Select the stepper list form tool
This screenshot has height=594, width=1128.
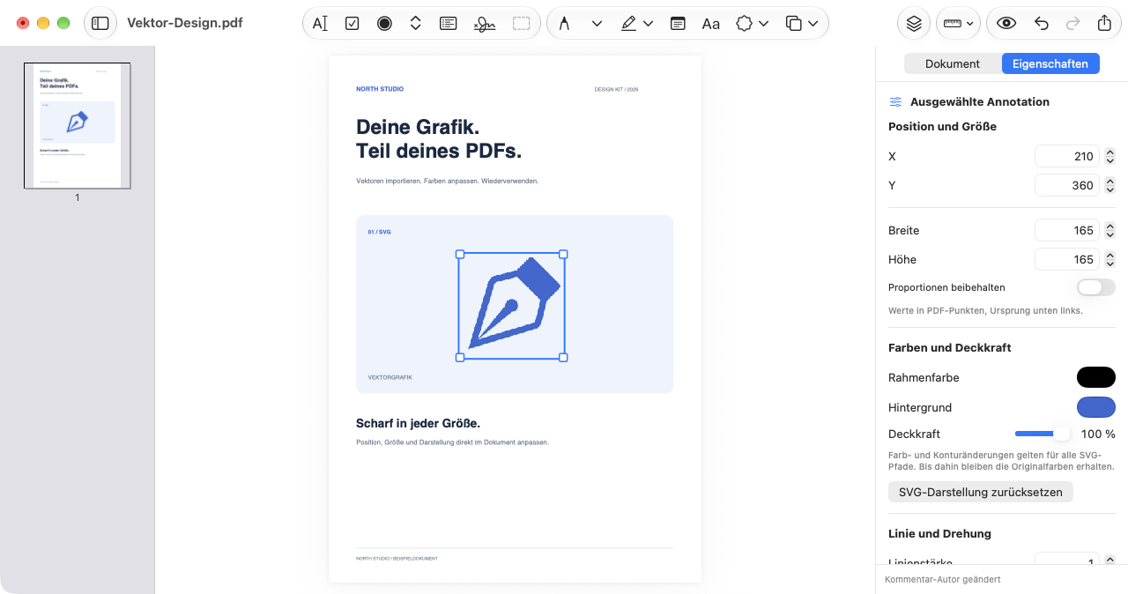pyautogui.click(x=416, y=24)
